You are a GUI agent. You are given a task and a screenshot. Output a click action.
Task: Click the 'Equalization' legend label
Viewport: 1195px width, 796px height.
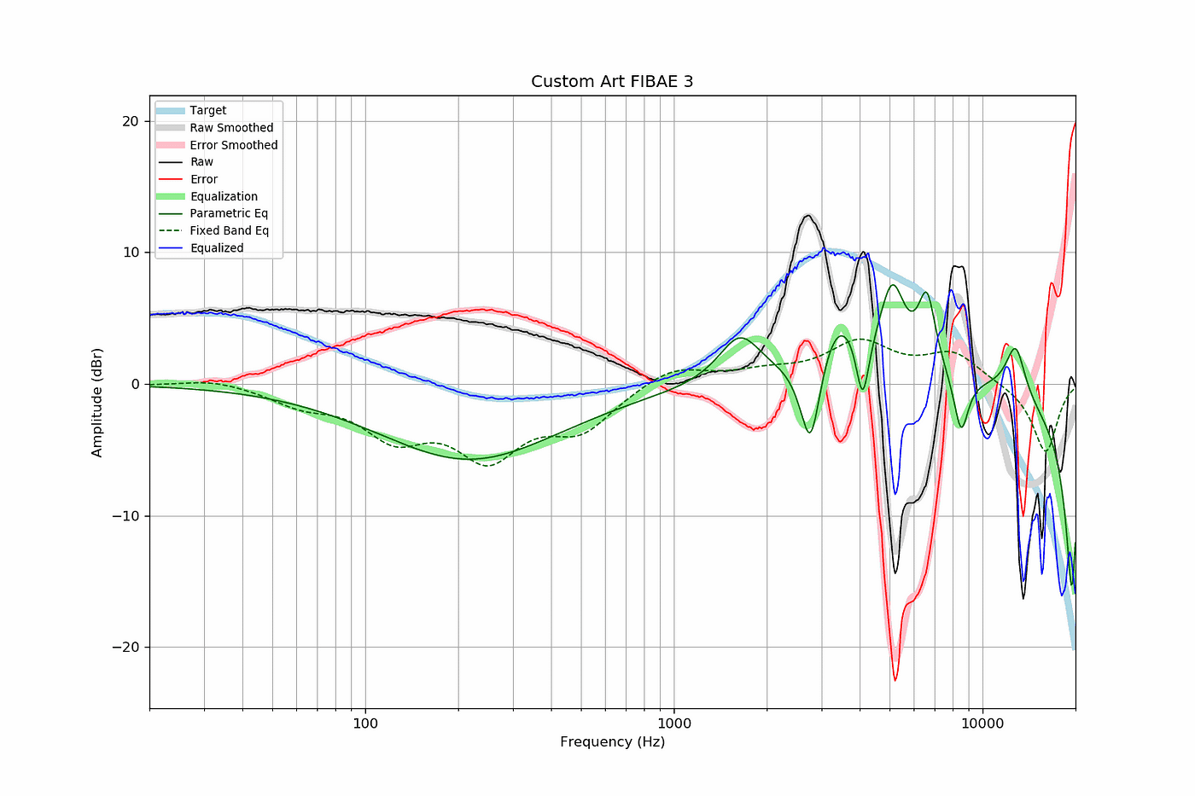224,196
